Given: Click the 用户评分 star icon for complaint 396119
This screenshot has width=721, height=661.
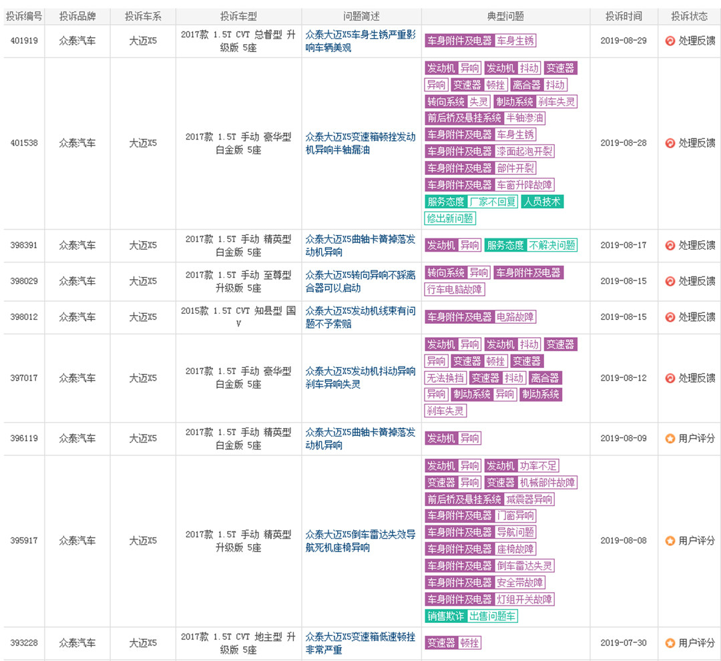Looking at the screenshot, I should (x=670, y=439).
